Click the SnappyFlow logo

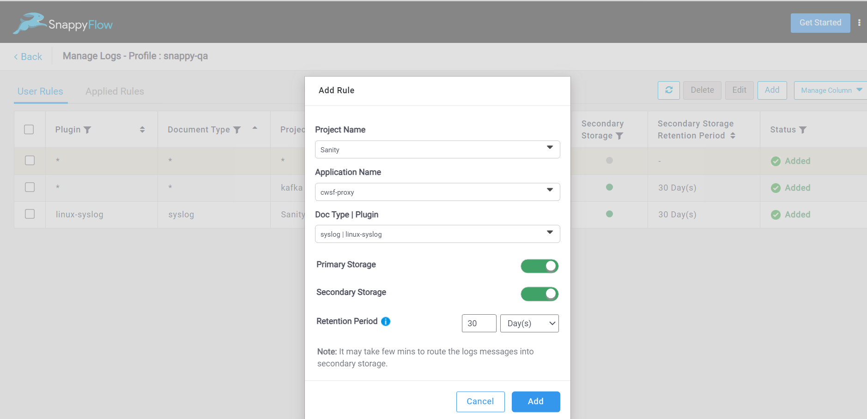coord(63,23)
